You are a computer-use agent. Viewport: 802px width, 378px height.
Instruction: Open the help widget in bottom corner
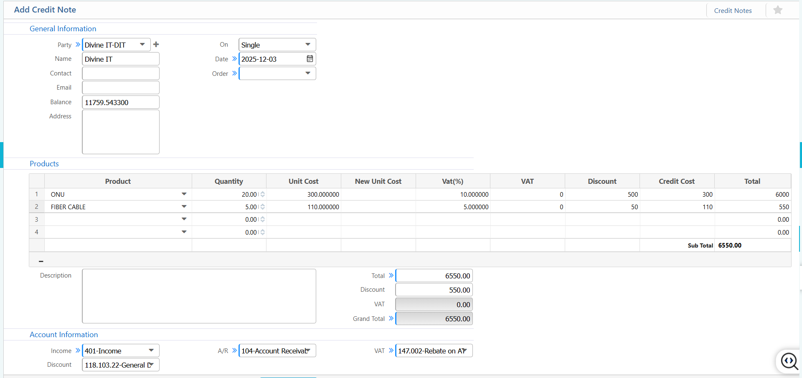coord(789,360)
